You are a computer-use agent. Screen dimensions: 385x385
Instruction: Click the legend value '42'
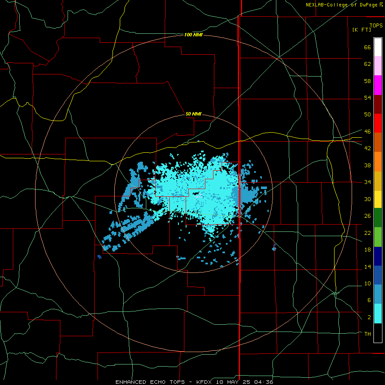click(367, 148)
